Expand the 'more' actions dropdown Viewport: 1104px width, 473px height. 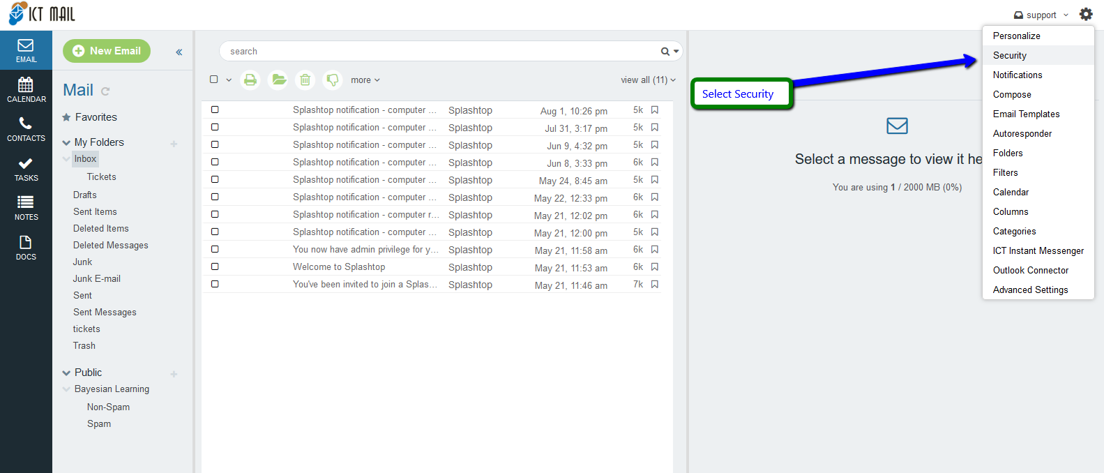coord(365,80)
